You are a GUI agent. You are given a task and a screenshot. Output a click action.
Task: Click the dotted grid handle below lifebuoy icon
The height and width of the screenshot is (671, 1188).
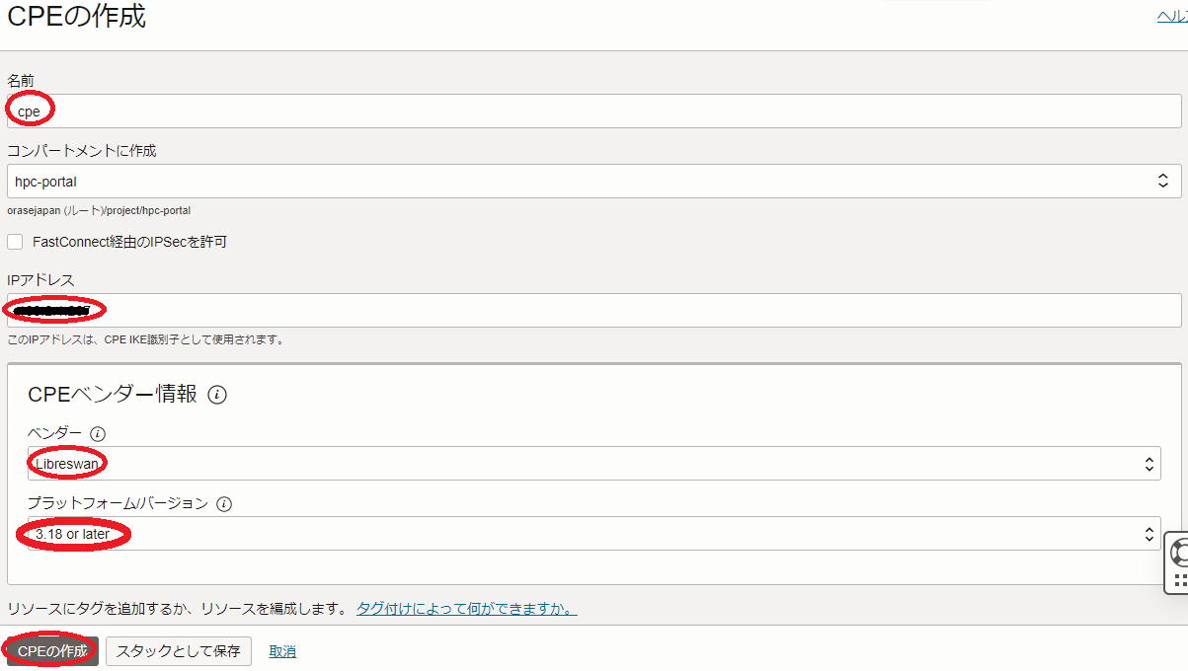(x=1180, y=580)
